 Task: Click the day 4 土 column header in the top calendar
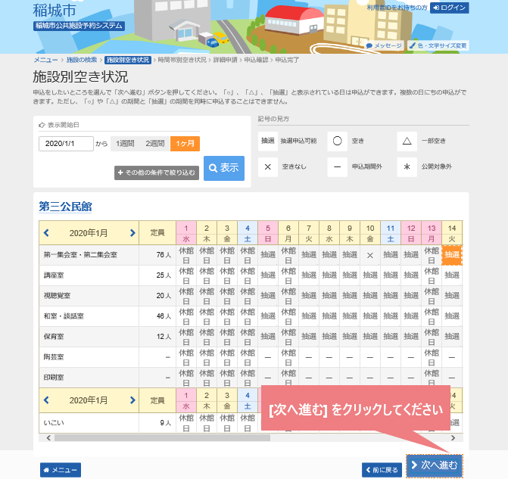click(x=248, y=233)
